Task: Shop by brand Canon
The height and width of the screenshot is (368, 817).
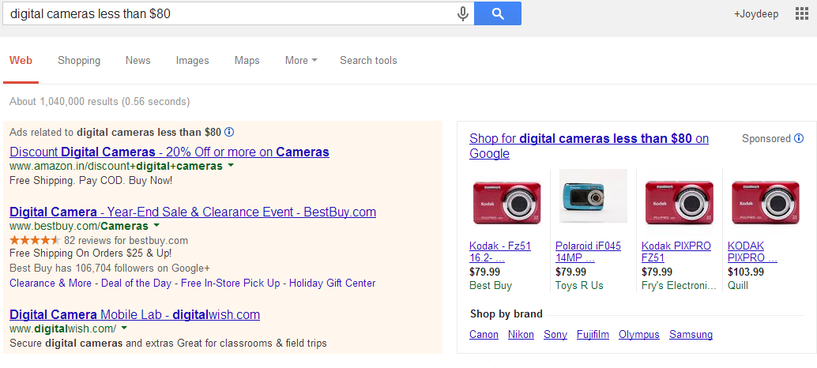Action: (484, 334)
